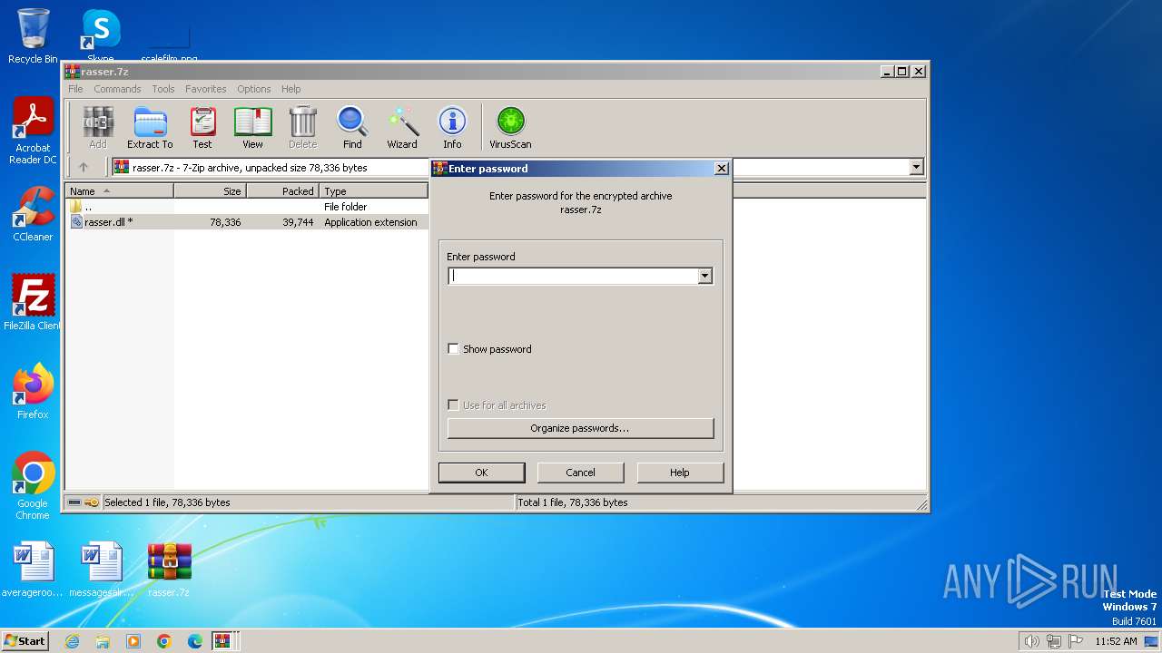Viewport: 1162px width, 653px height.
Task: Click Help button in password dialog
Action: (x=680, y=473)
